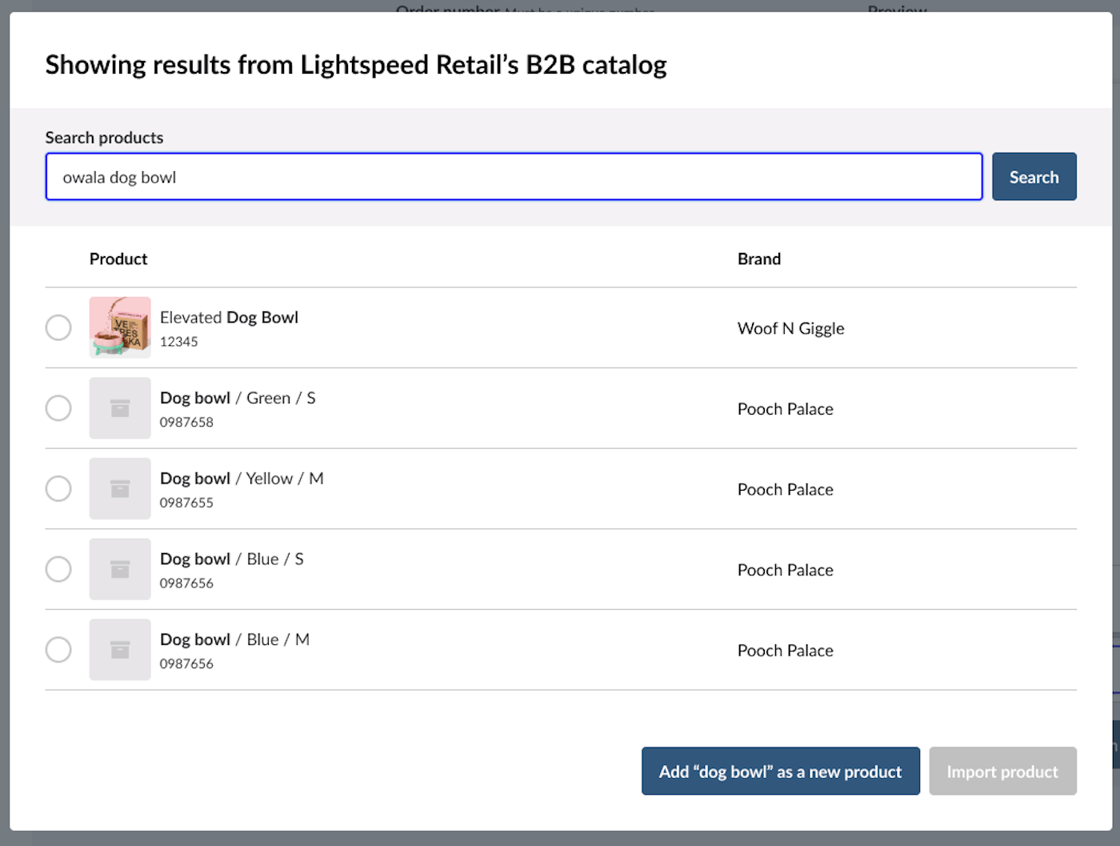Screen dimensions: 1120x846
Task: Click the Brand column header
Action: click(759, 259)
